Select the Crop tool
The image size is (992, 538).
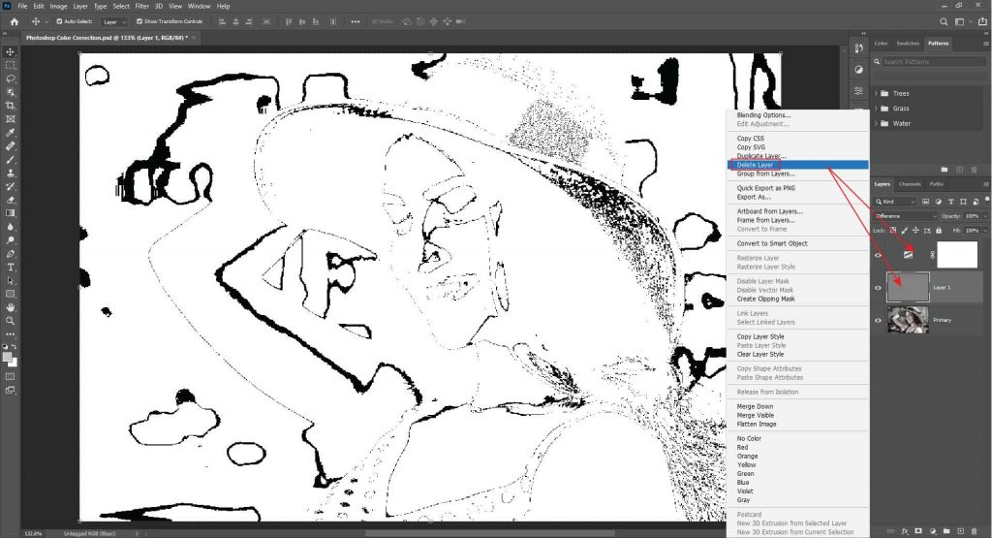[x=10, y=106]
